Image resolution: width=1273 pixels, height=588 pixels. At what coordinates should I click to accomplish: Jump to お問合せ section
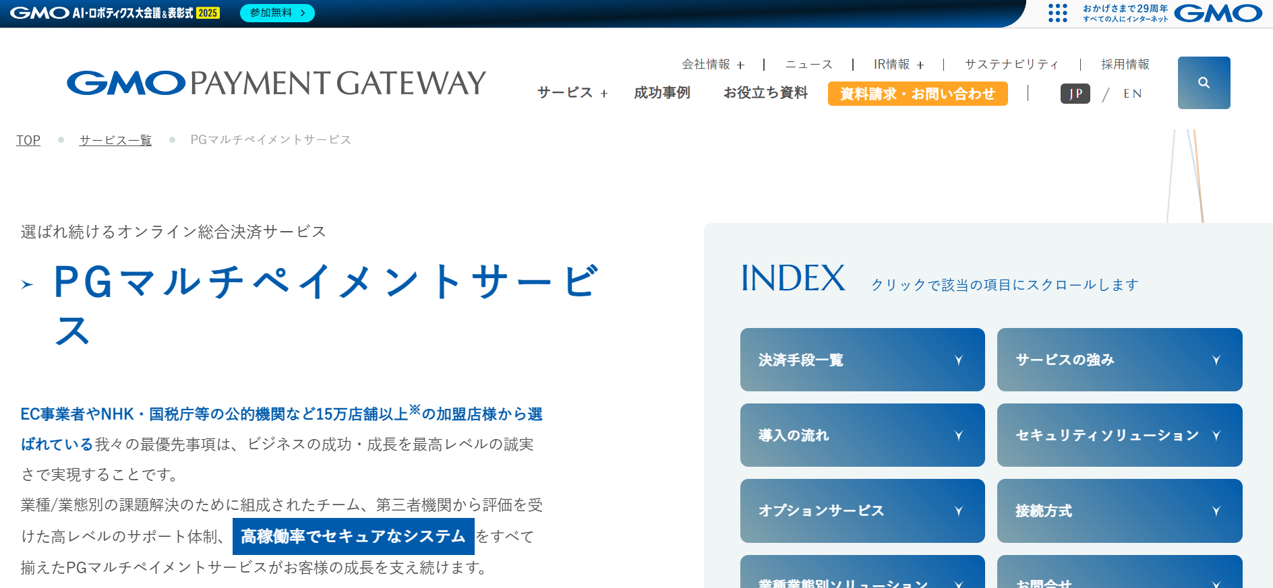(1120, 572)
